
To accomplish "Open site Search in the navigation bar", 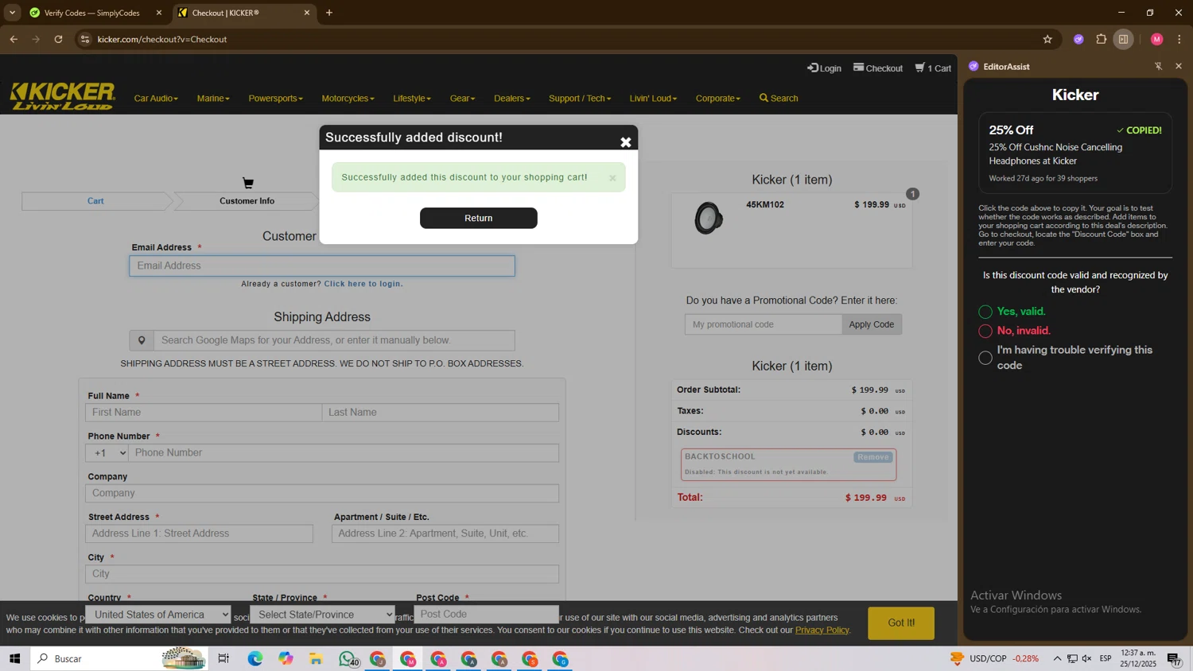I will click(779, 99).
